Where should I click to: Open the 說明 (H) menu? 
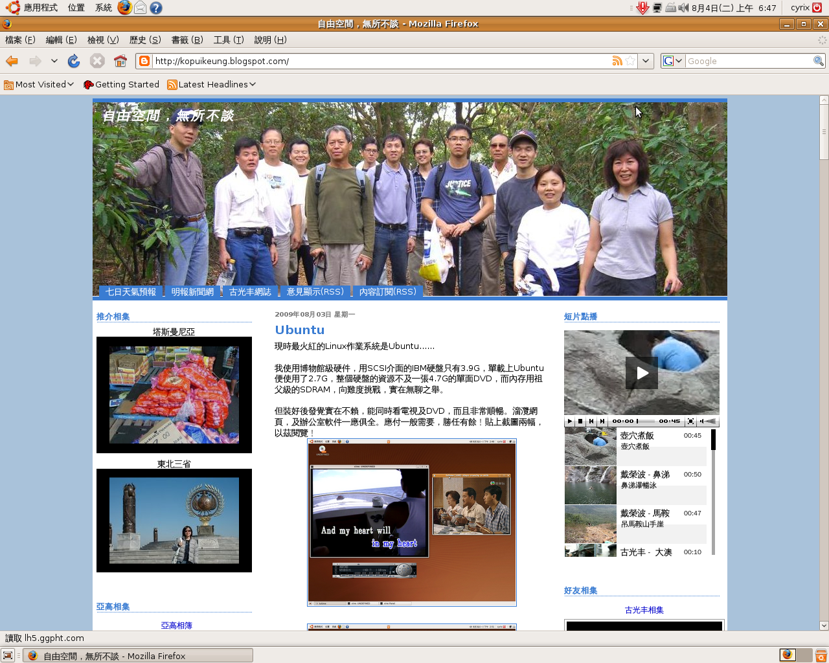click(x=270, y=39)
